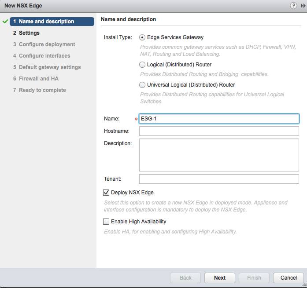Click the Back button
This screenshot has width=307, height=288.
tap(185, 278)
